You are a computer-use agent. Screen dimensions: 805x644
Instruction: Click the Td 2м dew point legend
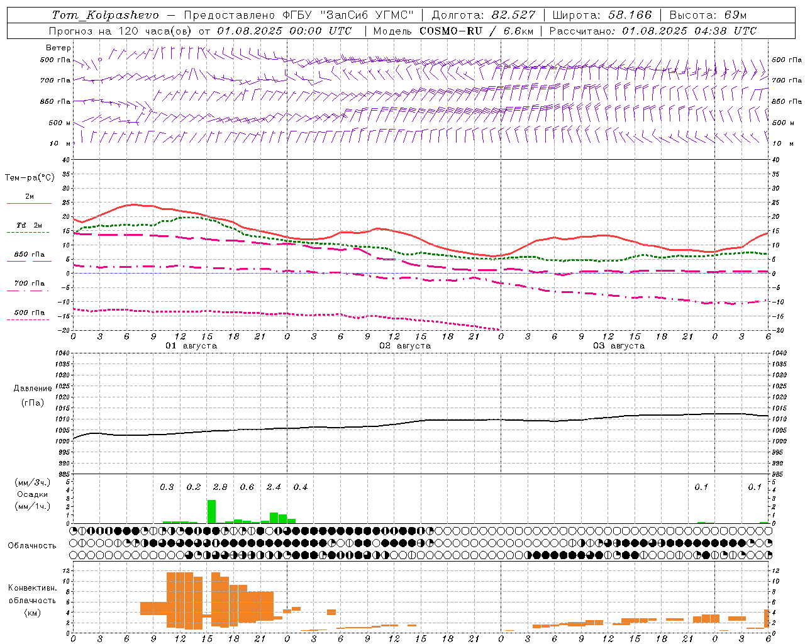tap(30, 225)
